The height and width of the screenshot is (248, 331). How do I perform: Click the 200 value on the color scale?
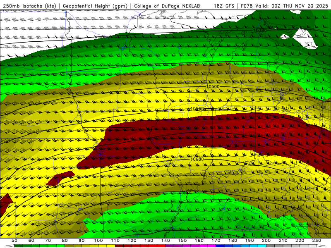(x=266, y=241)
